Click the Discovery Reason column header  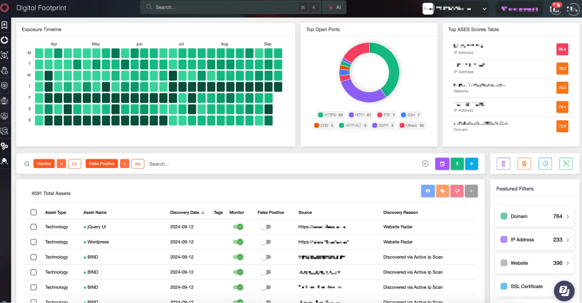pos(401,213)
